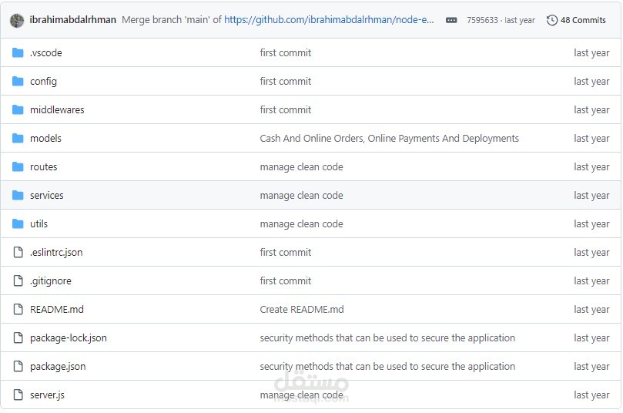Click 'last year' timestamp in services row
The height and width of the screenshot is (413, 623).
pos(591,196)
